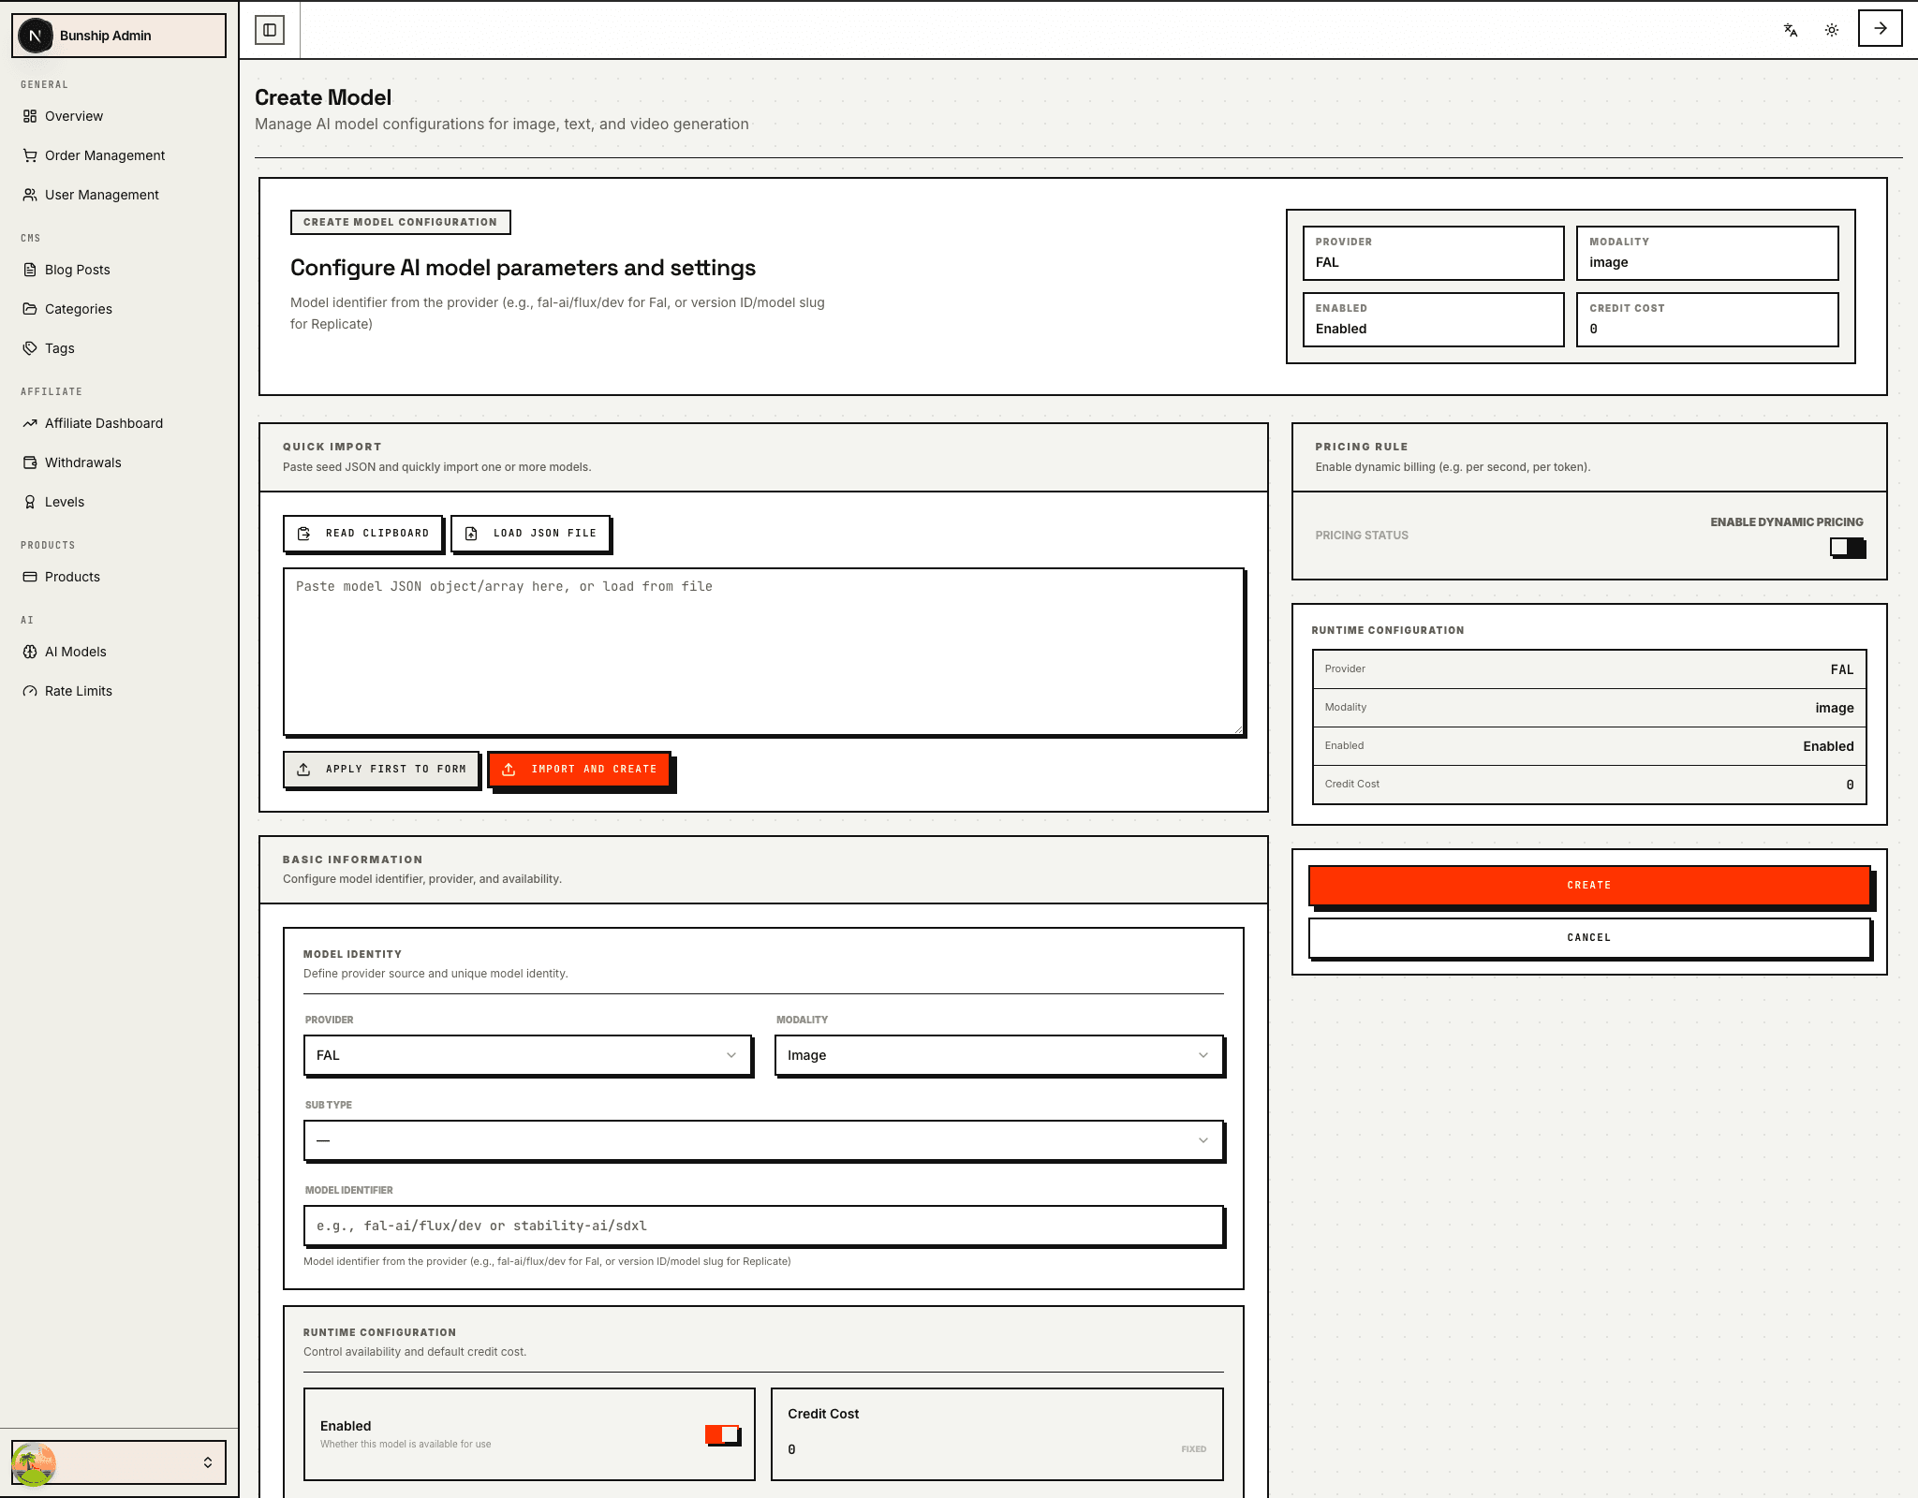Open the AI Models section
The width and height of the screenshot is (1918, 1498).
pos(75,652)
